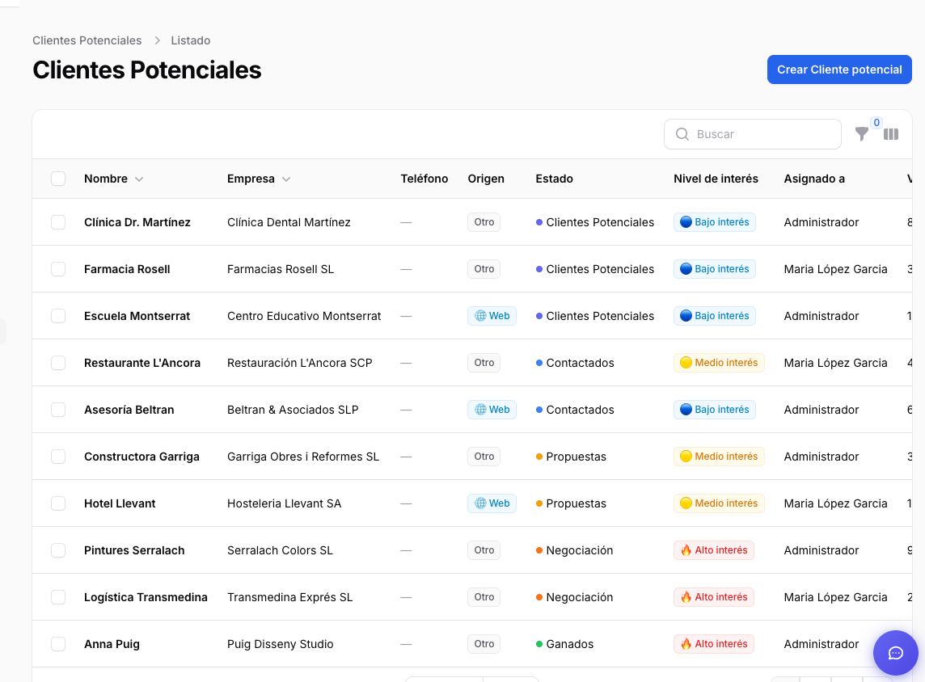925x682 pixels.
Task: Select the Hotel Llevant row checkbox
Action: [x=58, y=503]
